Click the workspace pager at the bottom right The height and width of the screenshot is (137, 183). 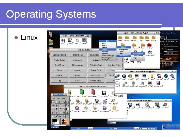pos(171,127)
